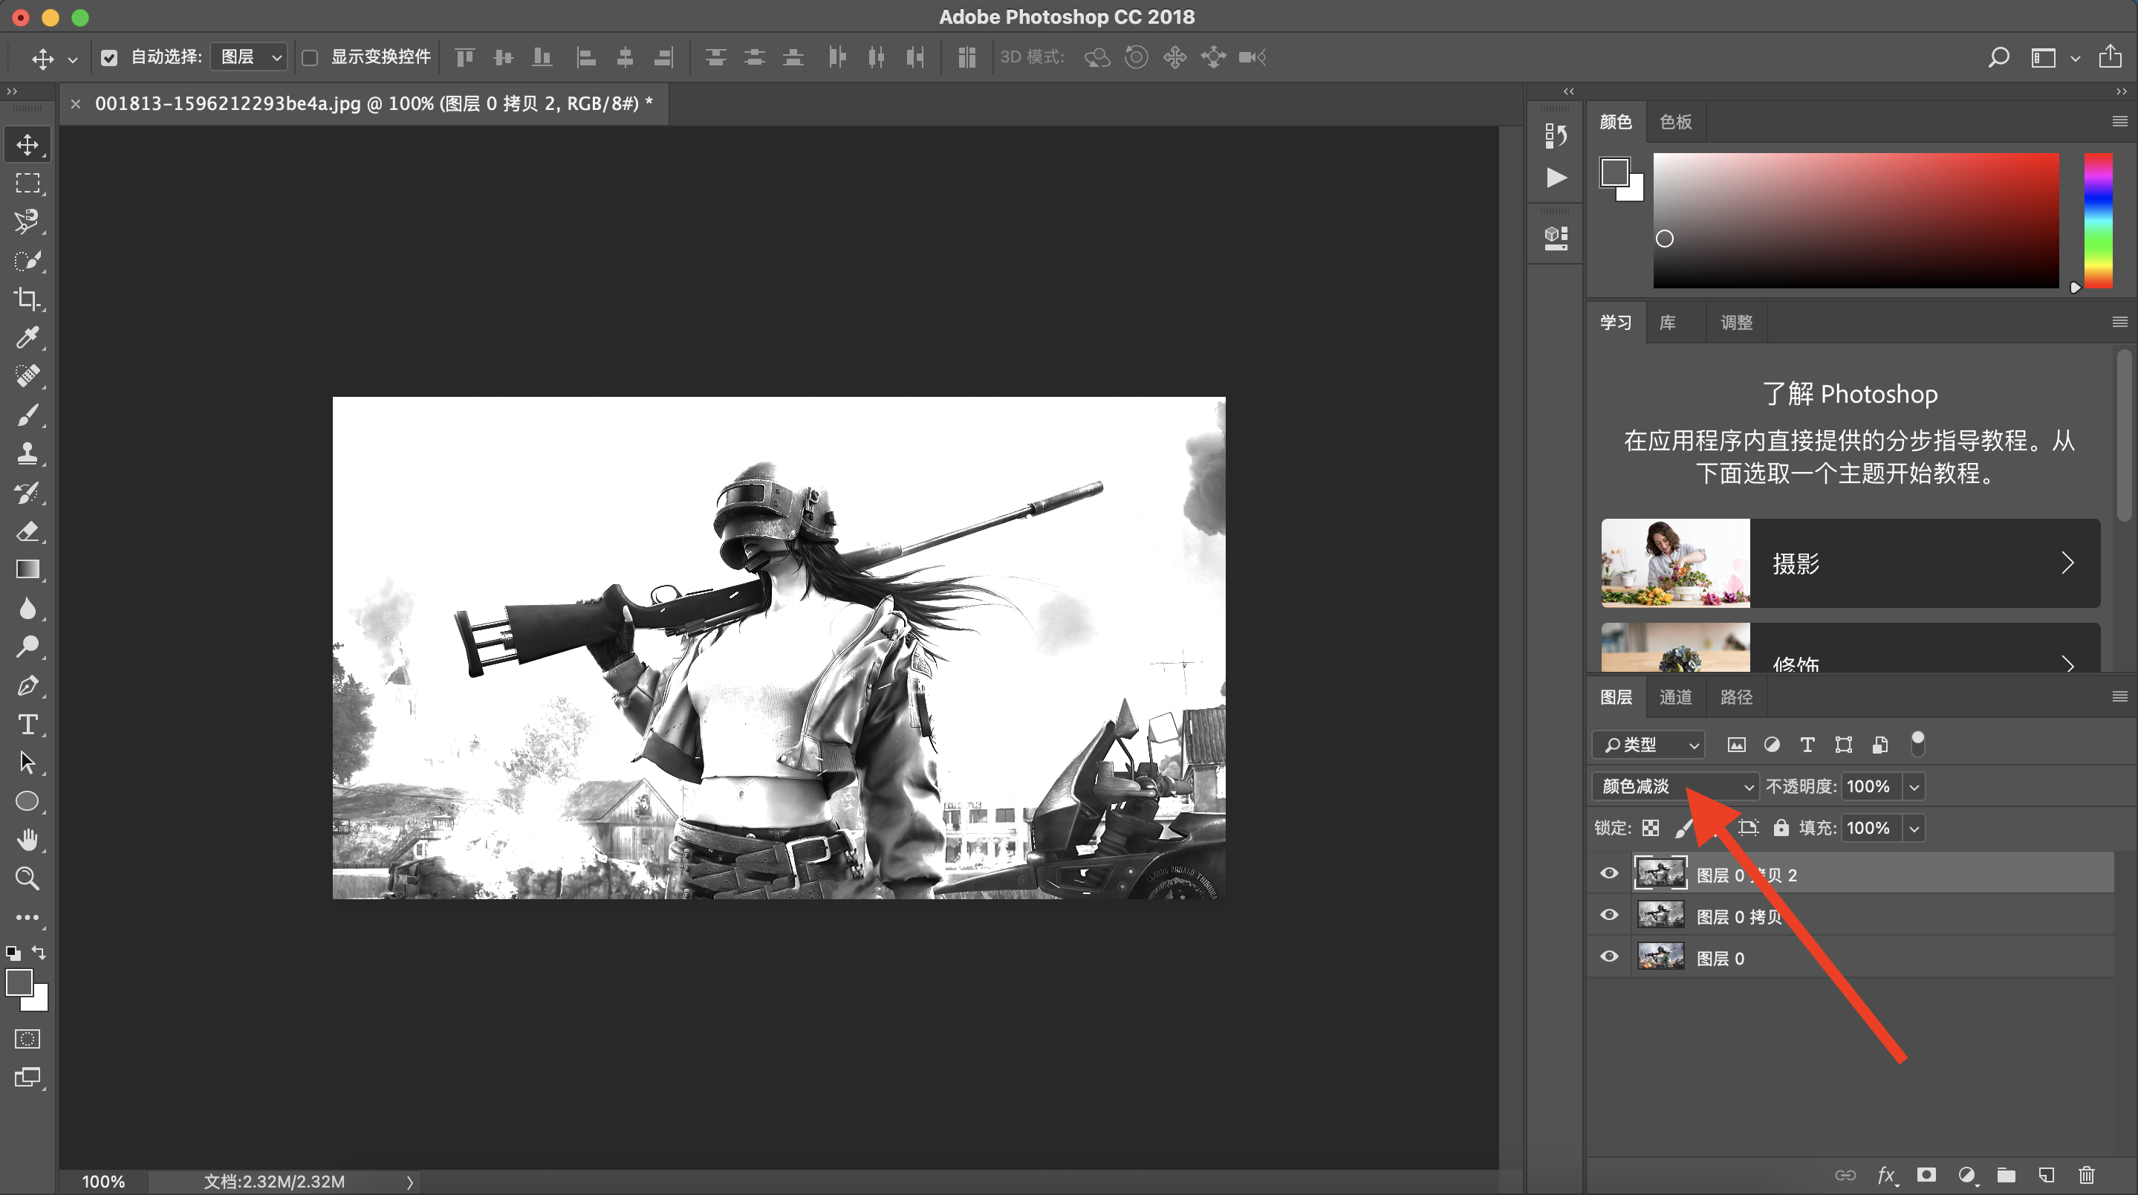Select the Move tool
This screenshot has height=1195, width=2138.
click(27, 144)
